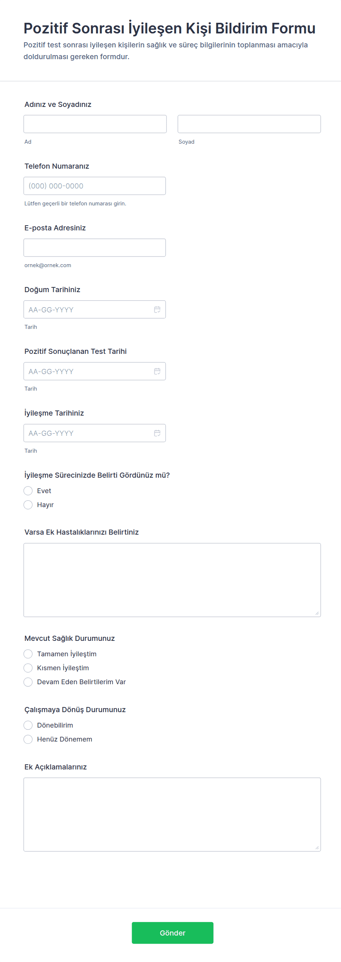
Task: Select Dönebilirim for return to work
Action: coord(28,725)
